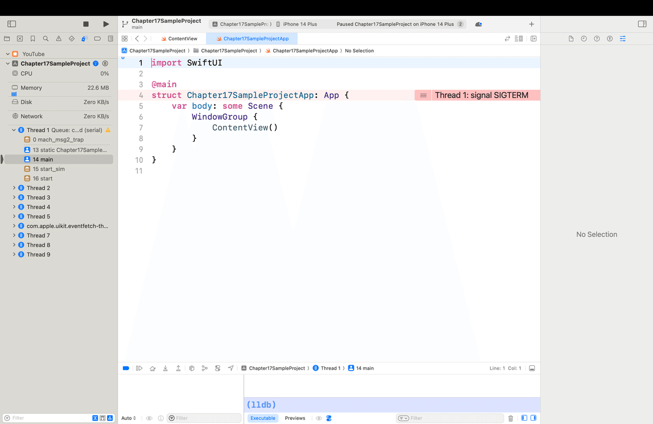Open the Issue navigator warning icon
Viewport: 653px width, 424px height.
[x=59, y=39]
